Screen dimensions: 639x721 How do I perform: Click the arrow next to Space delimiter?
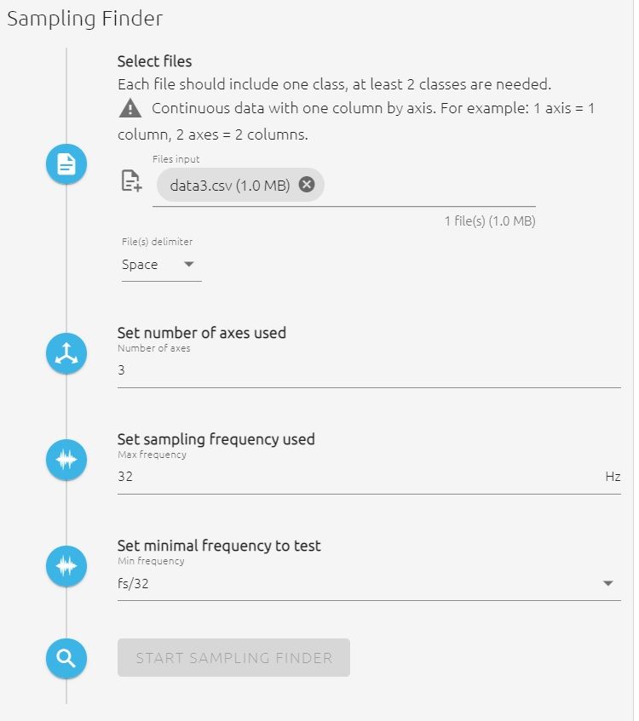189,265
